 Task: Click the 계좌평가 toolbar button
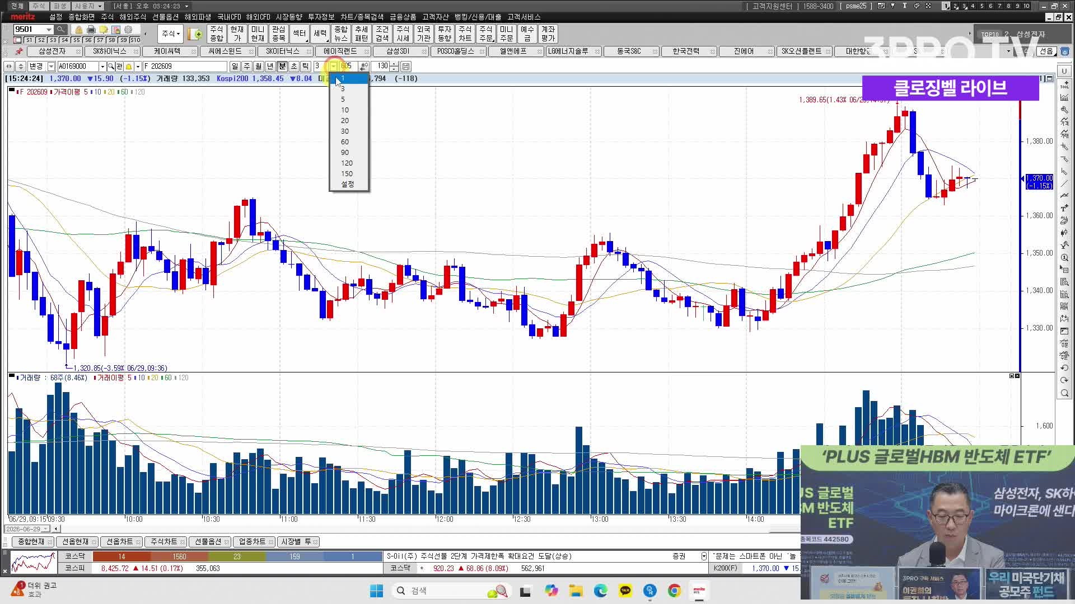(548, 34)
